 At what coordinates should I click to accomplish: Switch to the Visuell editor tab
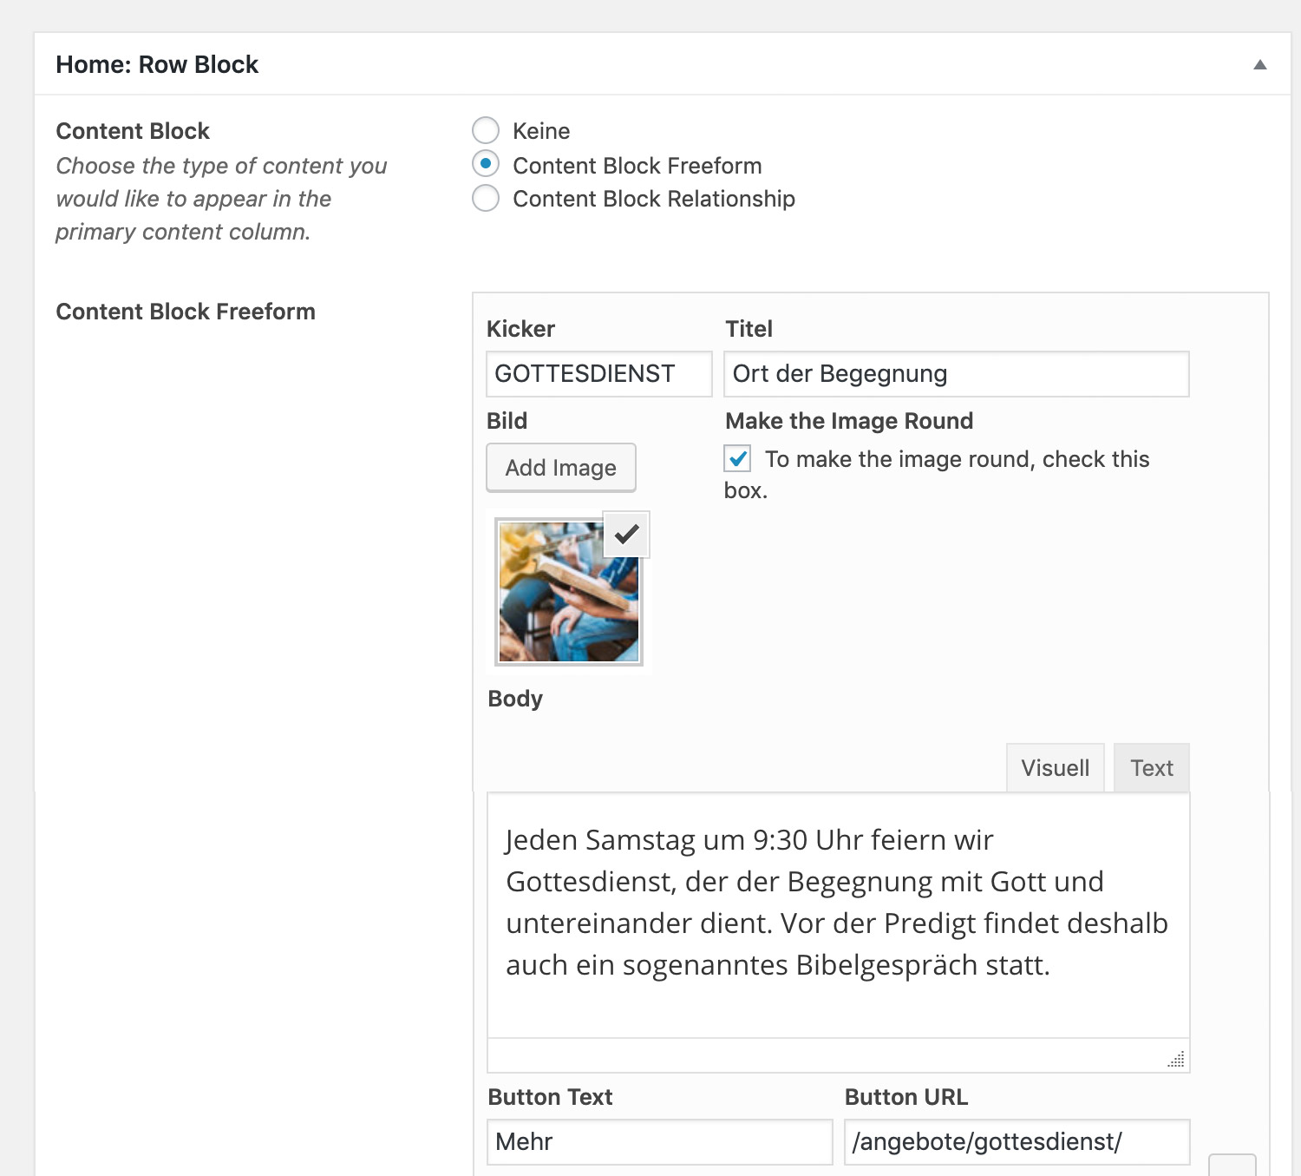coord(1055,768)
